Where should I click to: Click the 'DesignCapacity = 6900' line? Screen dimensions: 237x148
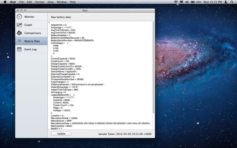click(x=63, y=64)
